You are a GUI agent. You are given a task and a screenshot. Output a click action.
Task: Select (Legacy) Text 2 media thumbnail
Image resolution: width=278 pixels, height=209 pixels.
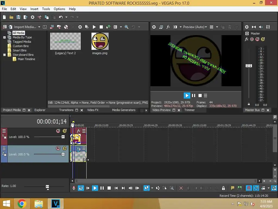click(65, 41)
